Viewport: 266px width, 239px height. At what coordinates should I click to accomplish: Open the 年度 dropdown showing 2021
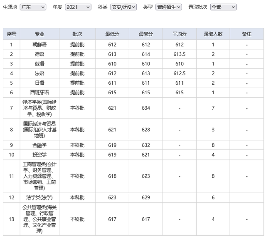pyautogui.click(x=78, y=7)
